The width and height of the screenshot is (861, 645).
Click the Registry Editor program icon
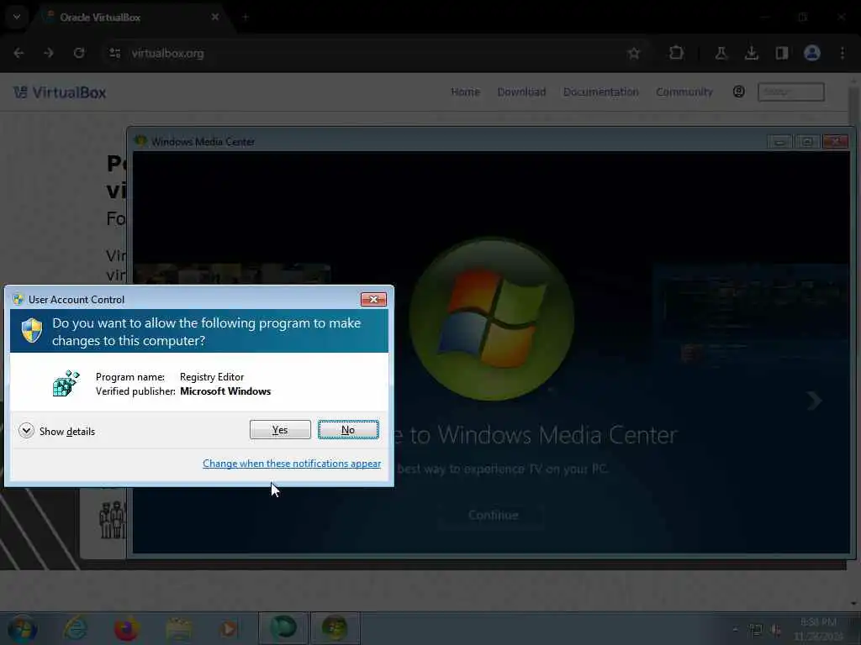(x=66, y=383)
